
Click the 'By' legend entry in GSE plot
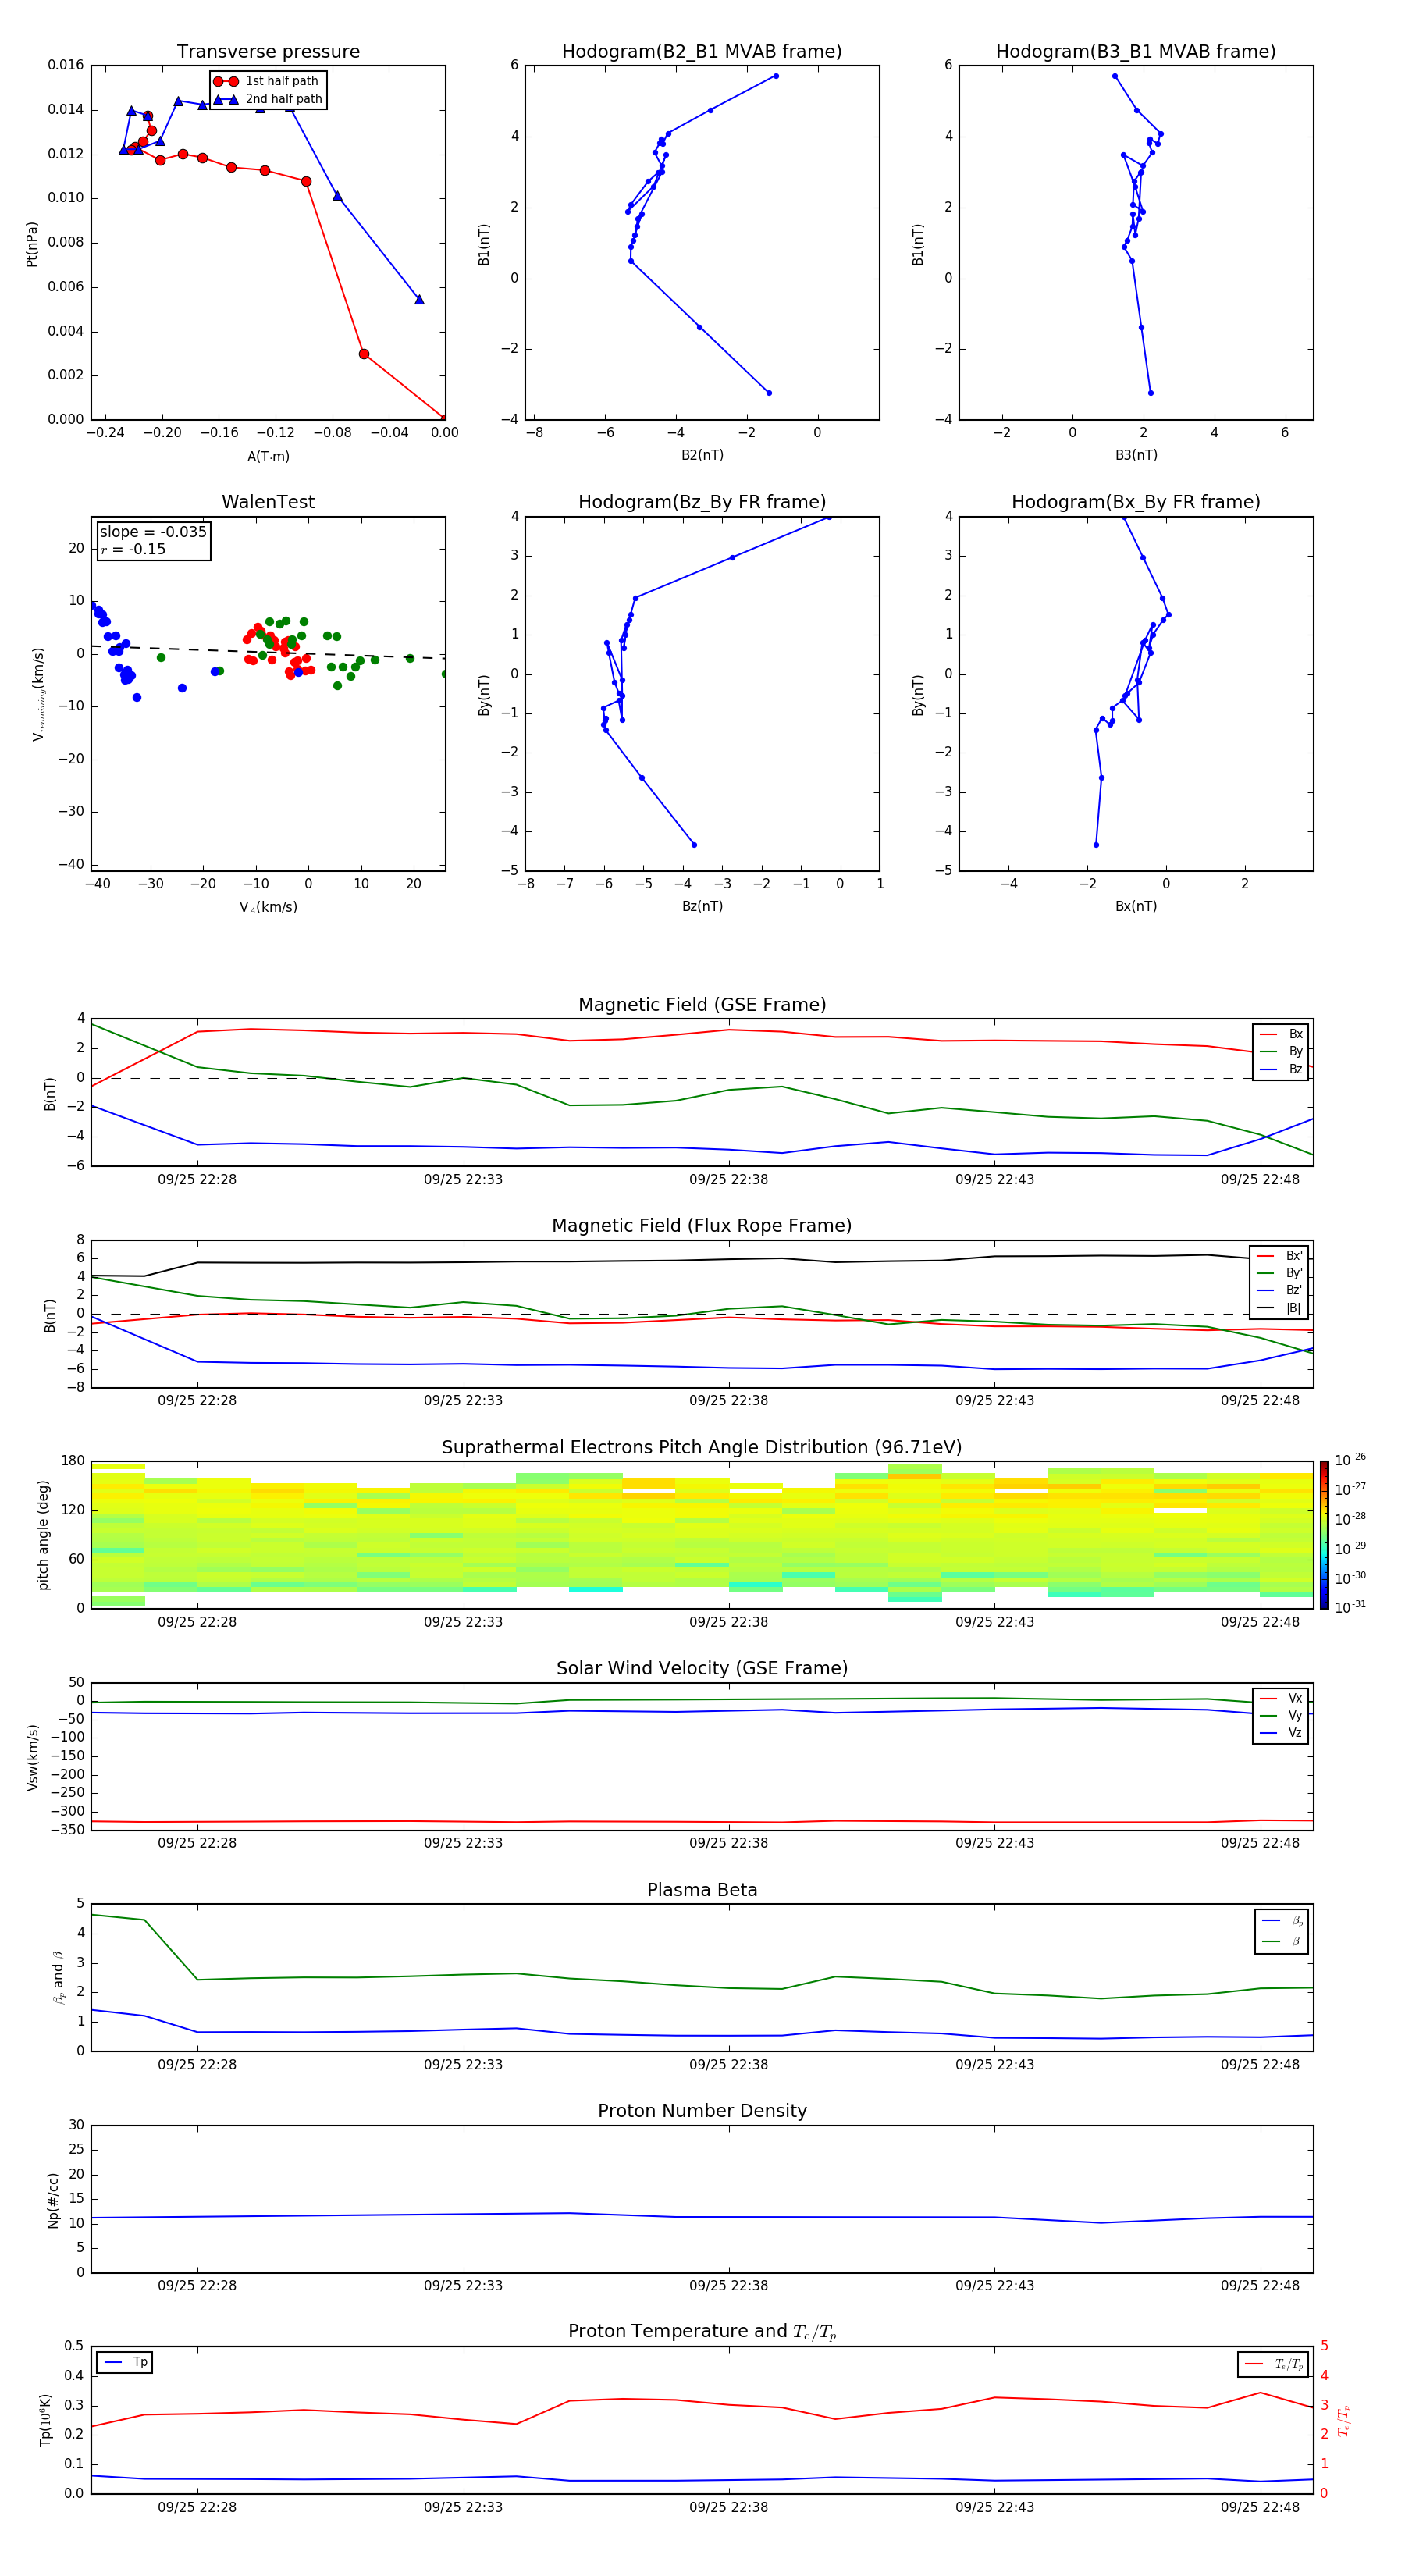[x=1281, y=1051]
